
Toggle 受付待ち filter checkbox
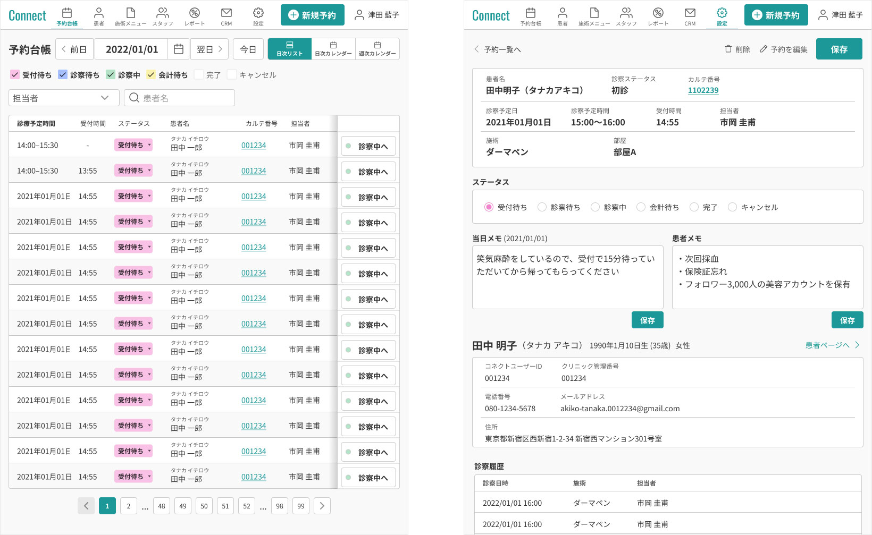pyautogui.click(x=15, y=75)
